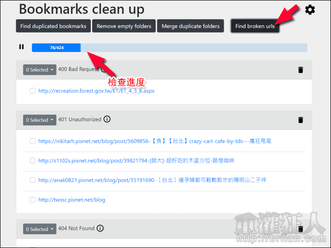Pause the broken URL scan
Screen dimensions: 331x248
click(x=21, y=47)
